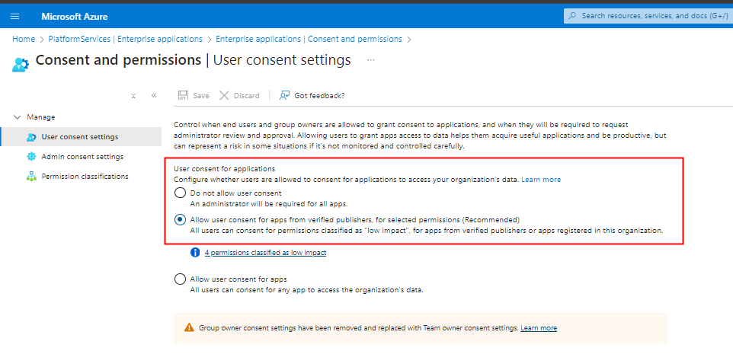733x354 pixels.
Task: Go to Home breadcrumb link
Action: tap(23, 39)
